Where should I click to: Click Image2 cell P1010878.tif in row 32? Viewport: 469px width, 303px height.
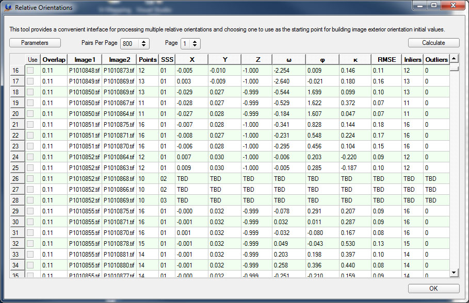click(119, 244)
